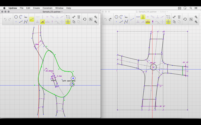Click the small circle at the cross center
The height and width of the screenshot is (125, 201).
(x=153, y=67)
